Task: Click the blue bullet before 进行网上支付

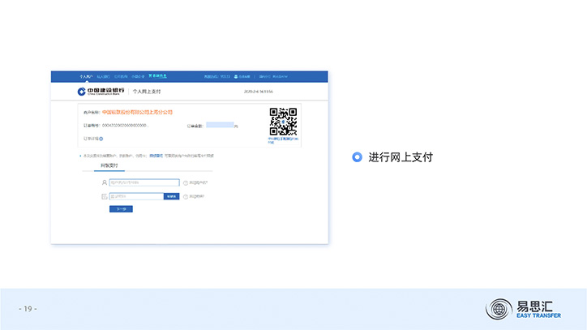Action: coord(357,157)
